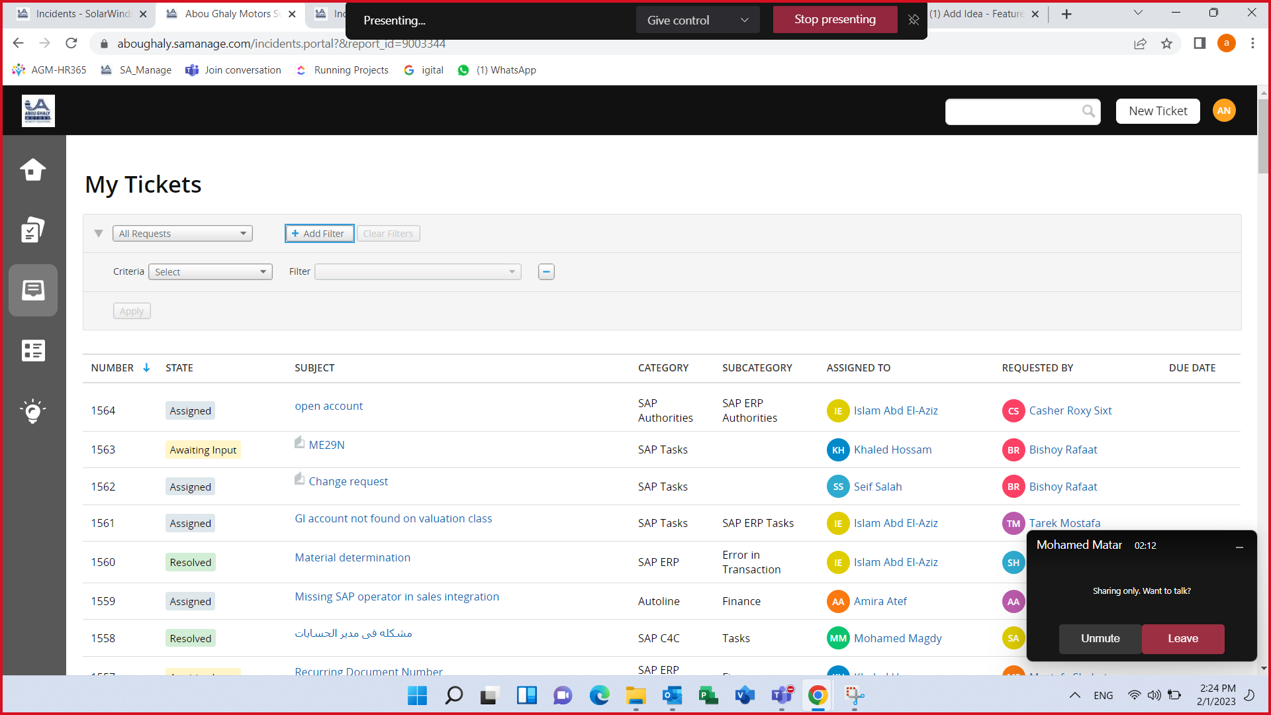Click the search magnifier icon in header
The height and width of the screenshot is (715, 1271).
click(x=1088, y=111)
